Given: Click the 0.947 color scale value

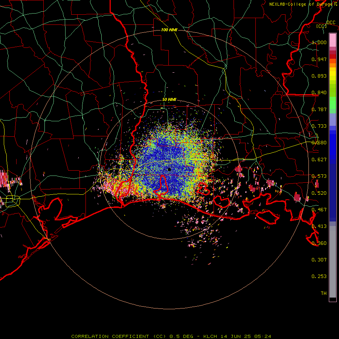Looking at the screenshot, I should pyautogui.click(x=319, y=59).
